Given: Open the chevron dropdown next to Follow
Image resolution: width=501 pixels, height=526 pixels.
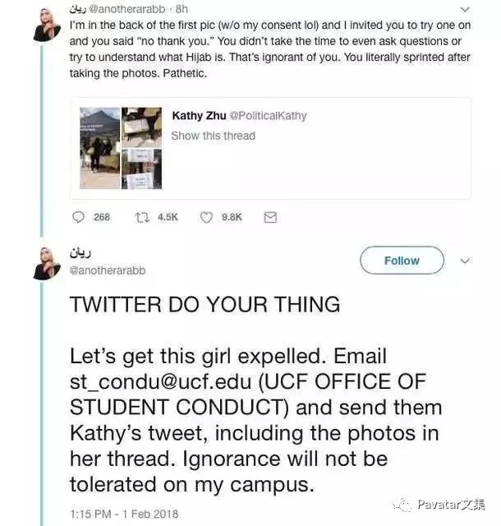Looking at the screenshot, I should pyautogui.click(x=465, y=261).
